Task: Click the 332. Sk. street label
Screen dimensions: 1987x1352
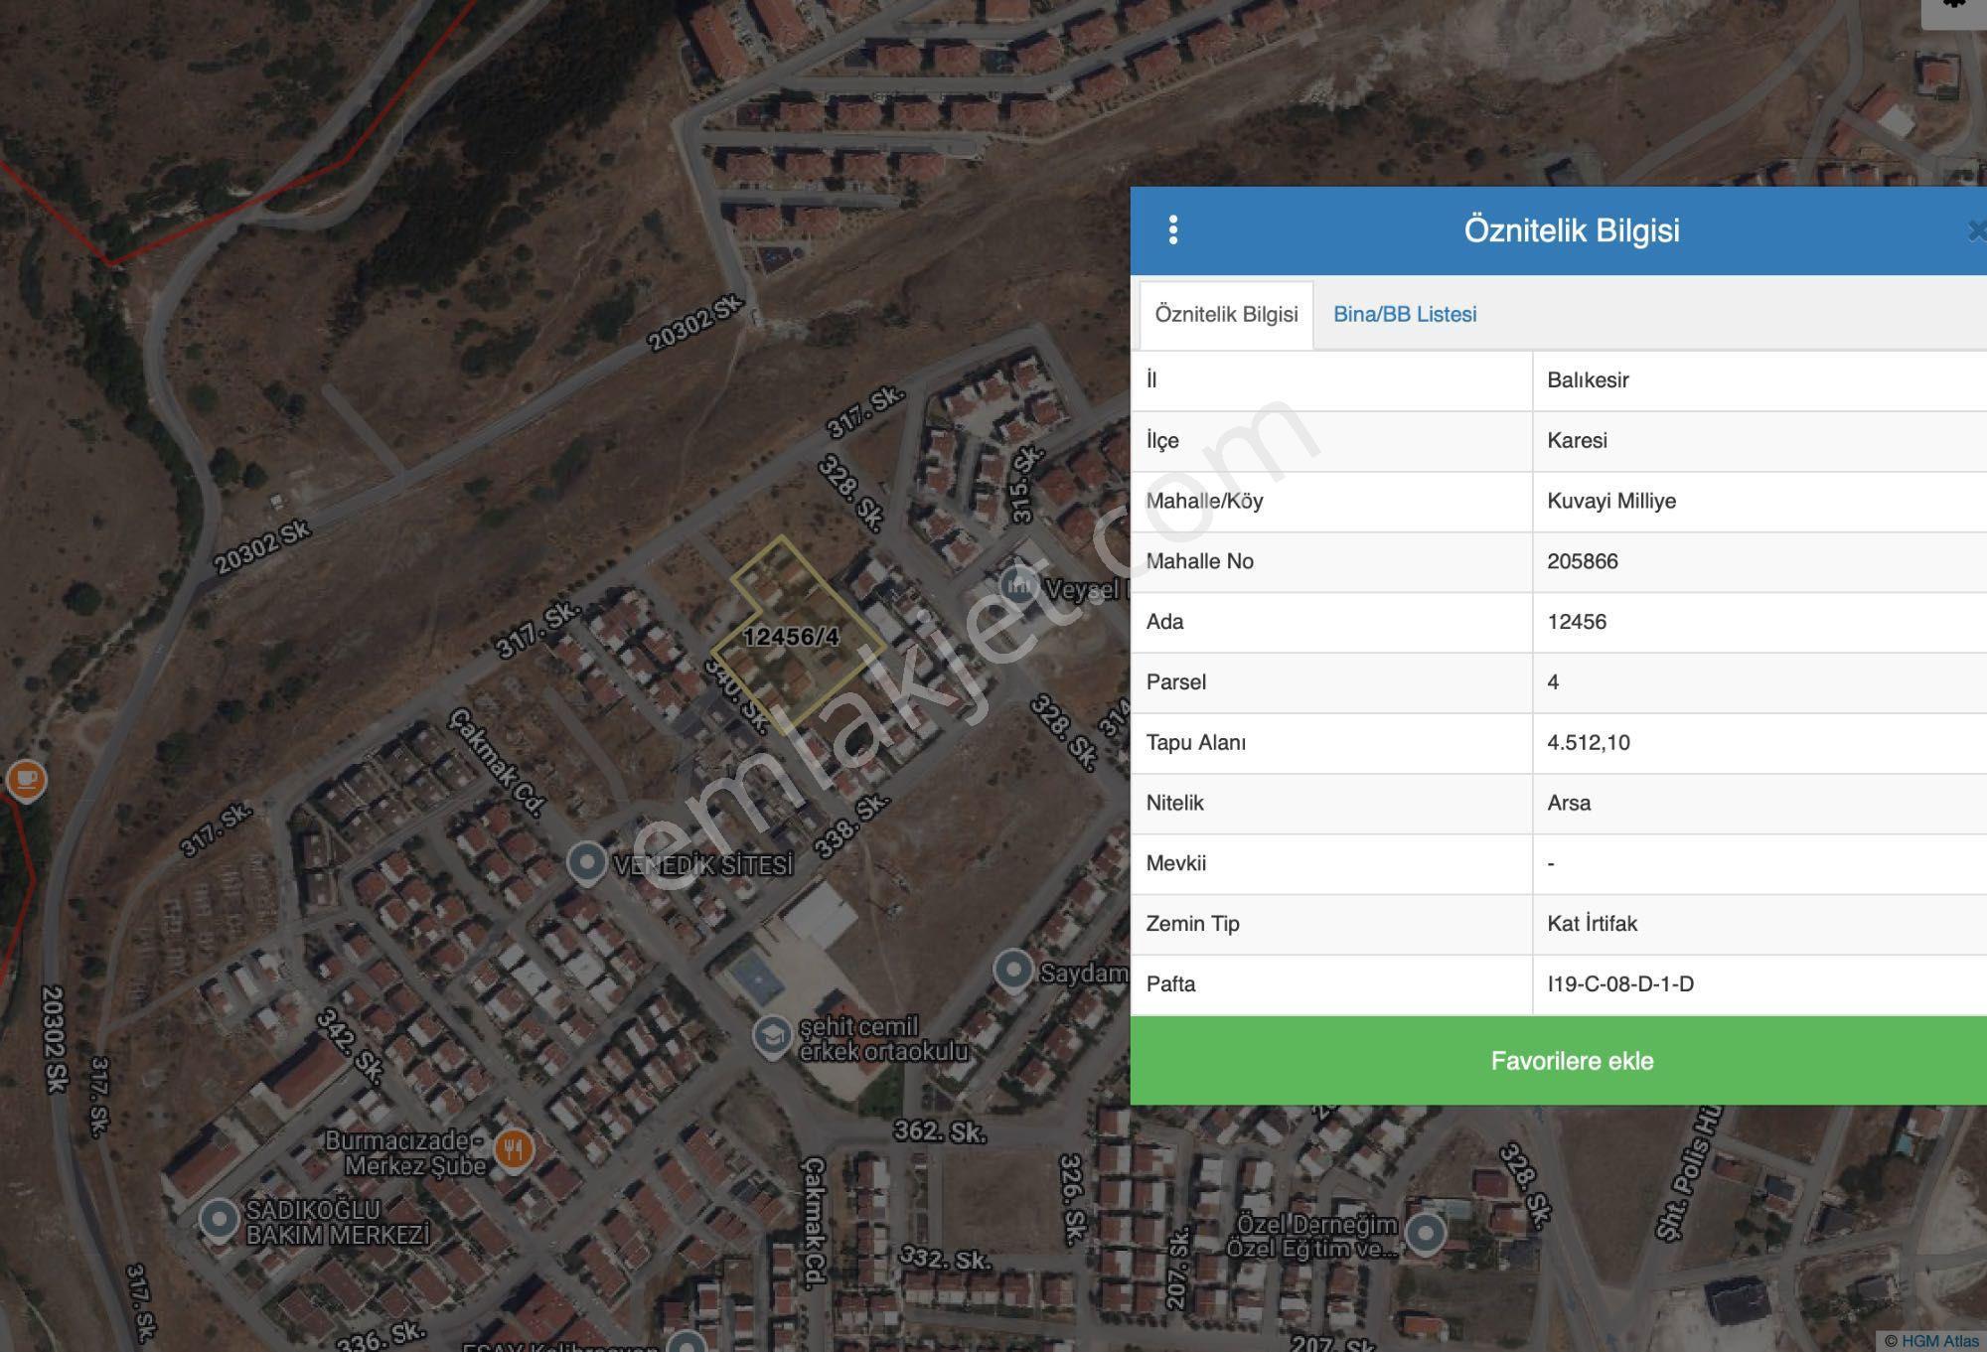Action: 945,1259
